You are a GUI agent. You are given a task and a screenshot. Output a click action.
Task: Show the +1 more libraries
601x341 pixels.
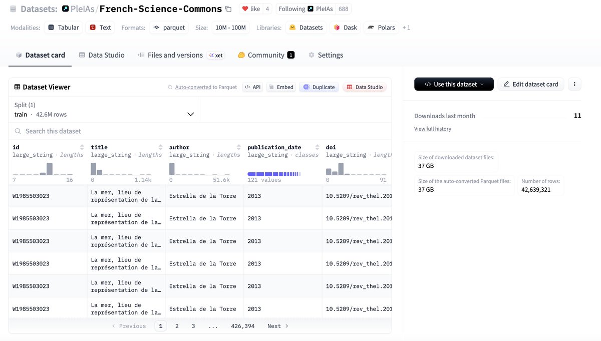coord(406,28)
